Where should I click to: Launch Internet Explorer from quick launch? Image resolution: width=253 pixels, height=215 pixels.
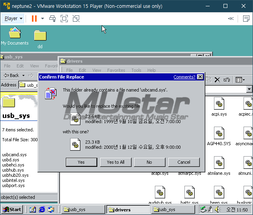pos(42,209)
